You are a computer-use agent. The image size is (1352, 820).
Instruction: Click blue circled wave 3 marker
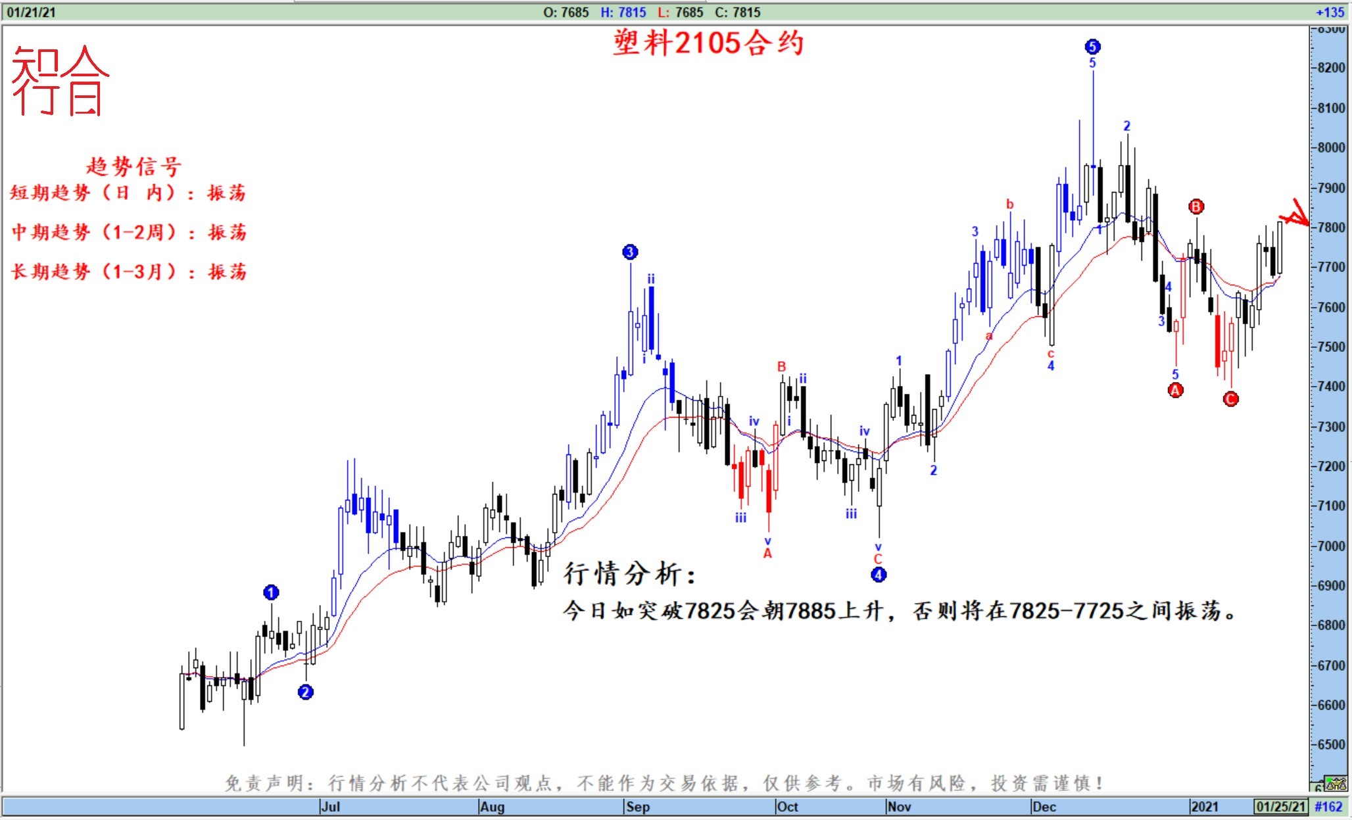[x=630, y=252]
